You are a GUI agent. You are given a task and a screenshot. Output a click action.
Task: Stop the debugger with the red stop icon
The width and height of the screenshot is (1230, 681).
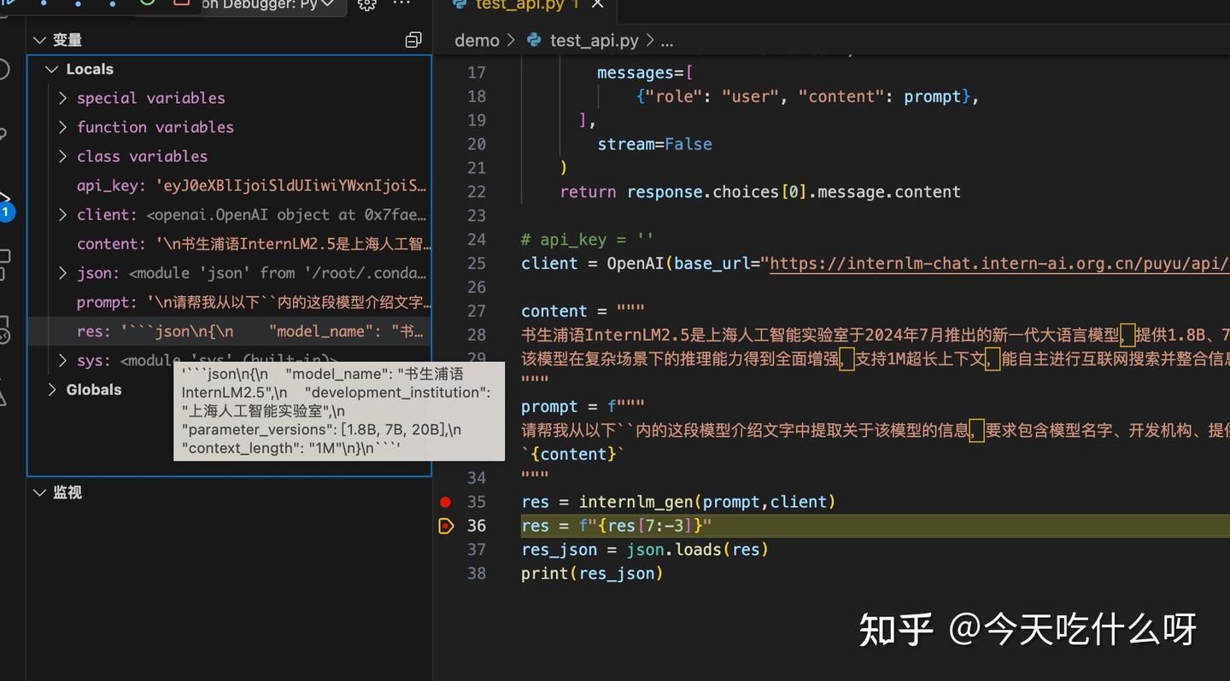click(x=182, y=5)
